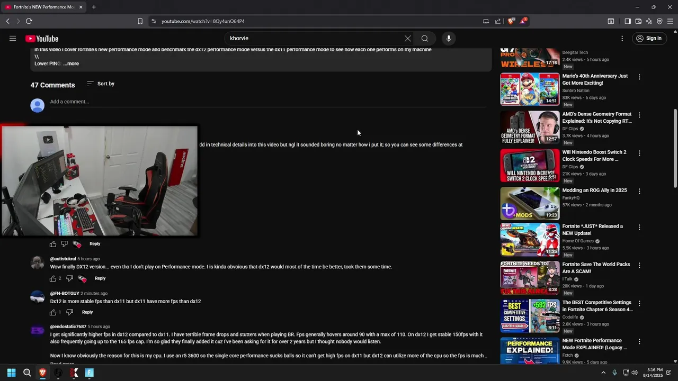The height and width of the screenshot is (381, 678).
Task: Open the @endostatic7687 channel link
Action: (68, 326)
